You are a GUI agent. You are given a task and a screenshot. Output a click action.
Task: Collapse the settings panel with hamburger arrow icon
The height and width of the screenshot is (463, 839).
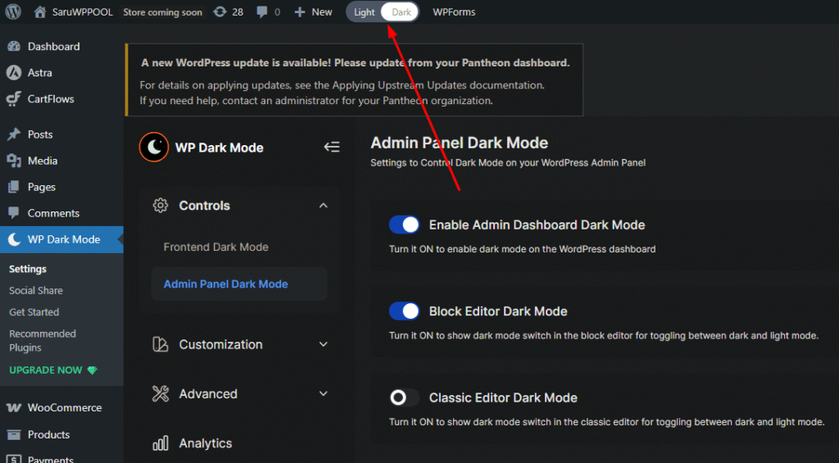click(x=332, y=147)
